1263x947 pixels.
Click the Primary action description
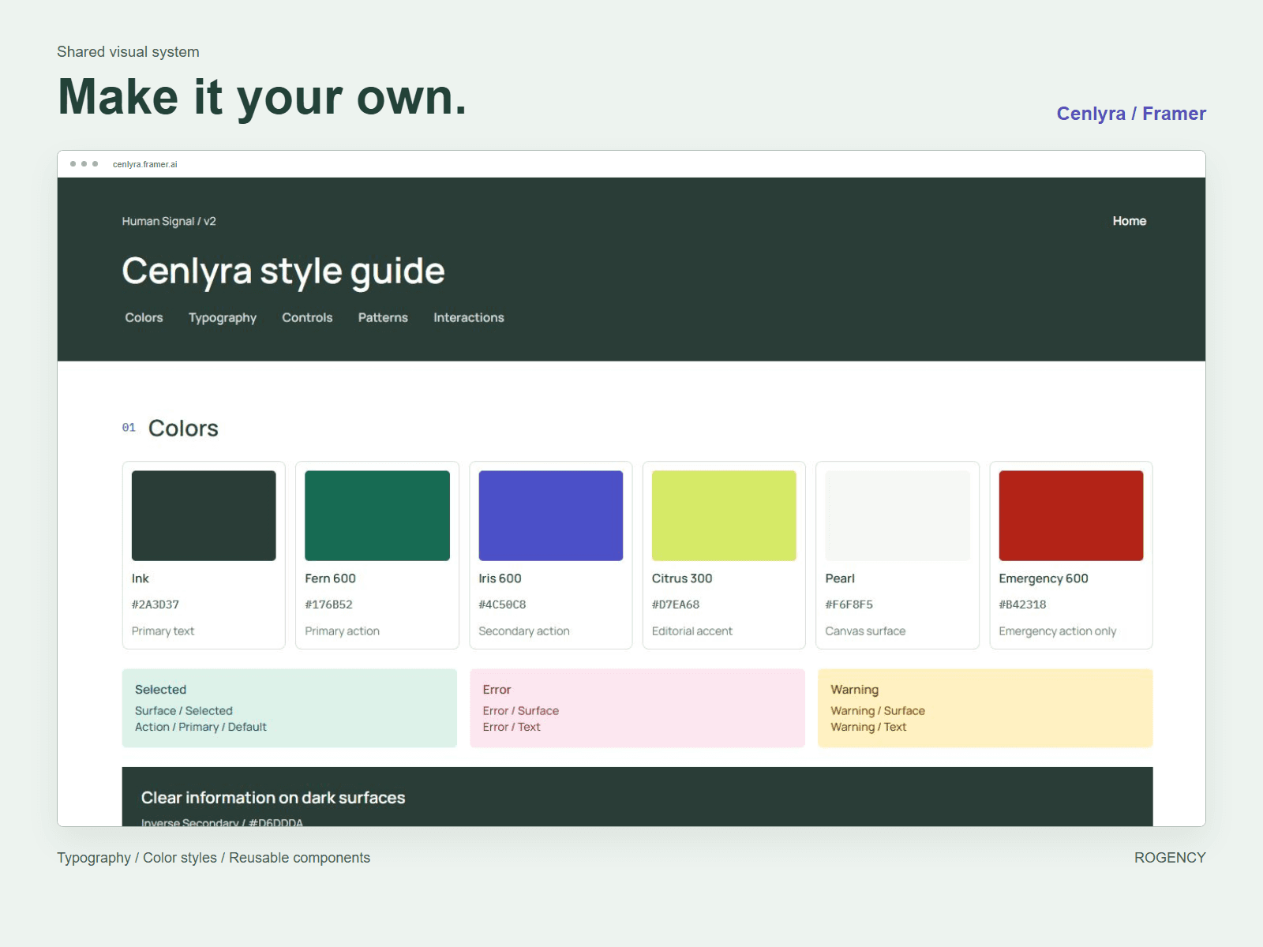click(x=343, y=631)
